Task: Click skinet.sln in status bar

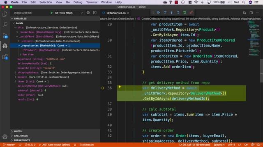Action: point(87,145)
